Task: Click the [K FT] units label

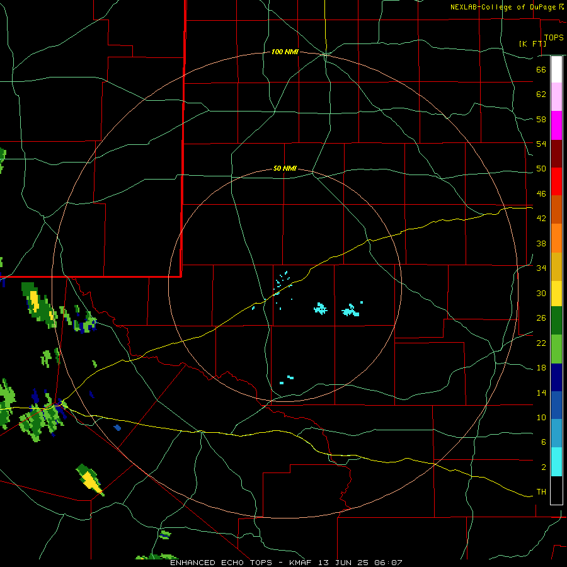Action: tap(532, 43)
